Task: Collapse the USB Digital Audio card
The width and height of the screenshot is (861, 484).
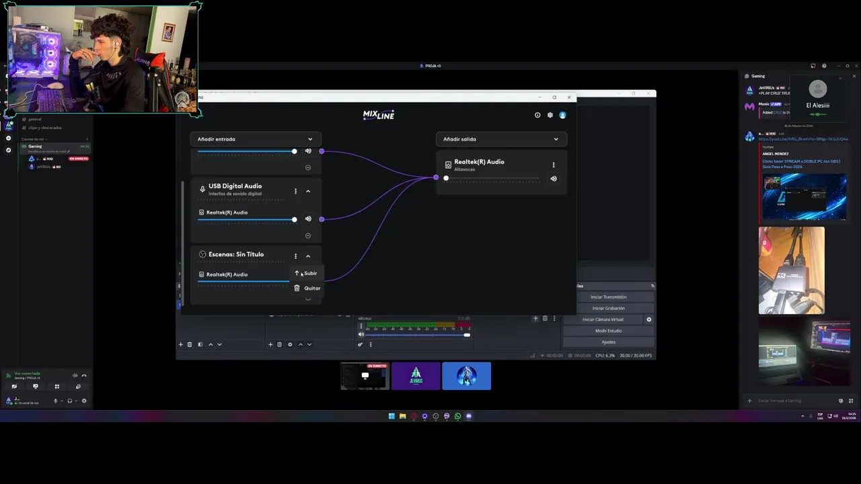Action: tap(308, 192)
